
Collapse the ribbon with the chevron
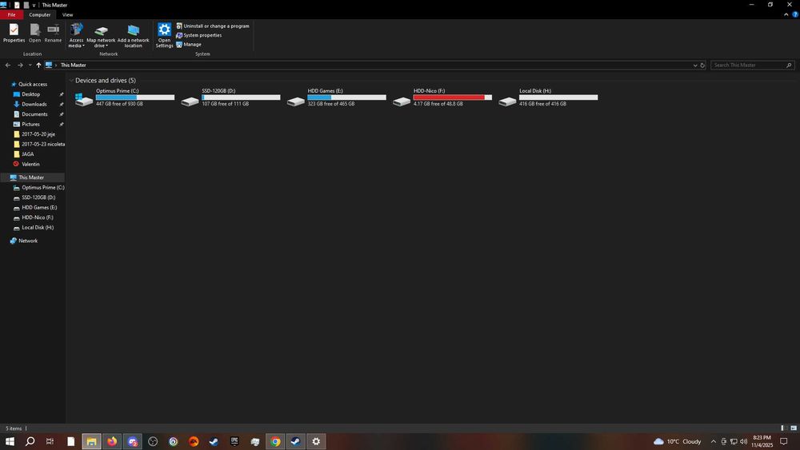coord(786,14)
